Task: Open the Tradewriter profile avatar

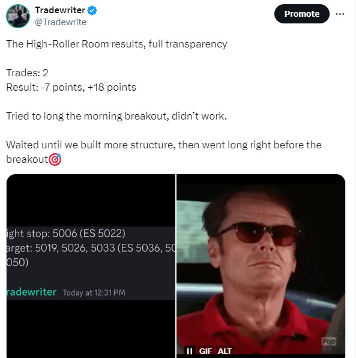Action: [x=18, y=16]
